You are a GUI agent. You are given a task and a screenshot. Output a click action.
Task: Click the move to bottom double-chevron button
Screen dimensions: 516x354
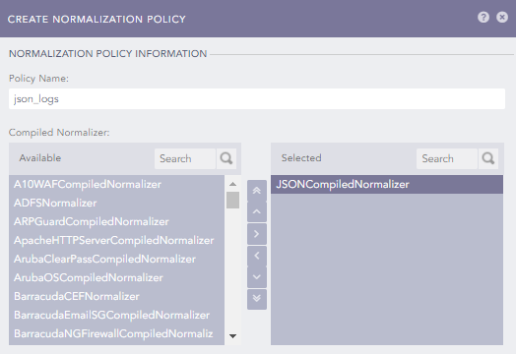(x=257, y=299)
